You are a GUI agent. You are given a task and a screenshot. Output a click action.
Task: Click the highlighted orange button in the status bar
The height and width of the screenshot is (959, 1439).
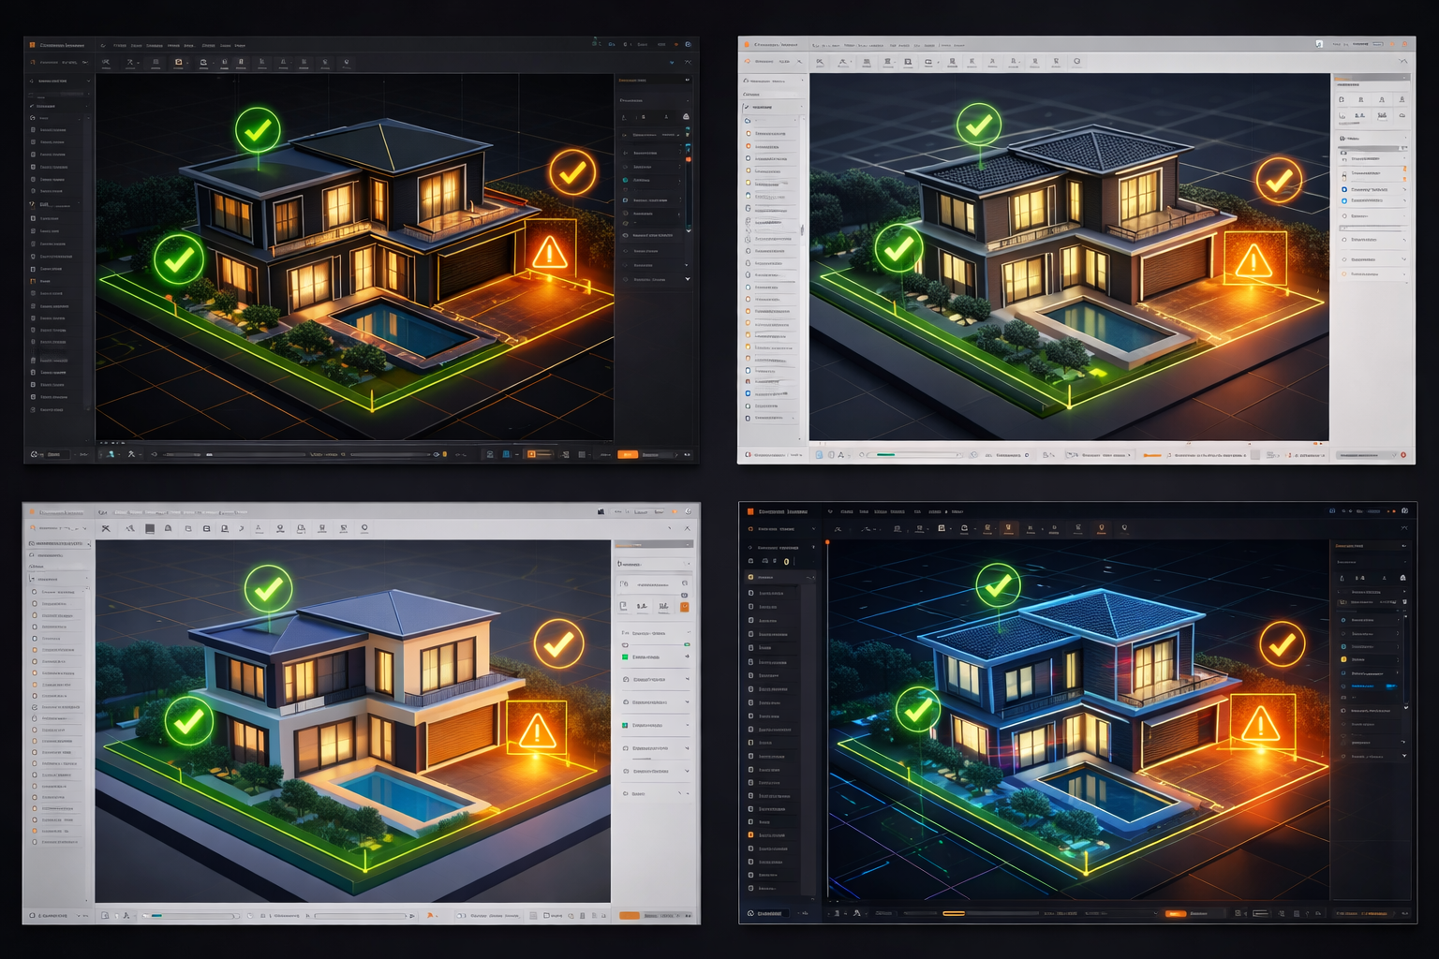point(629,454)
